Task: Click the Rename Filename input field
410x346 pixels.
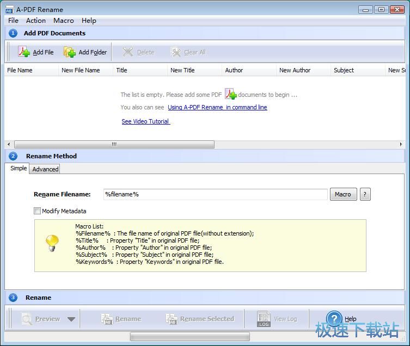Action: click(x=215, y=194)
